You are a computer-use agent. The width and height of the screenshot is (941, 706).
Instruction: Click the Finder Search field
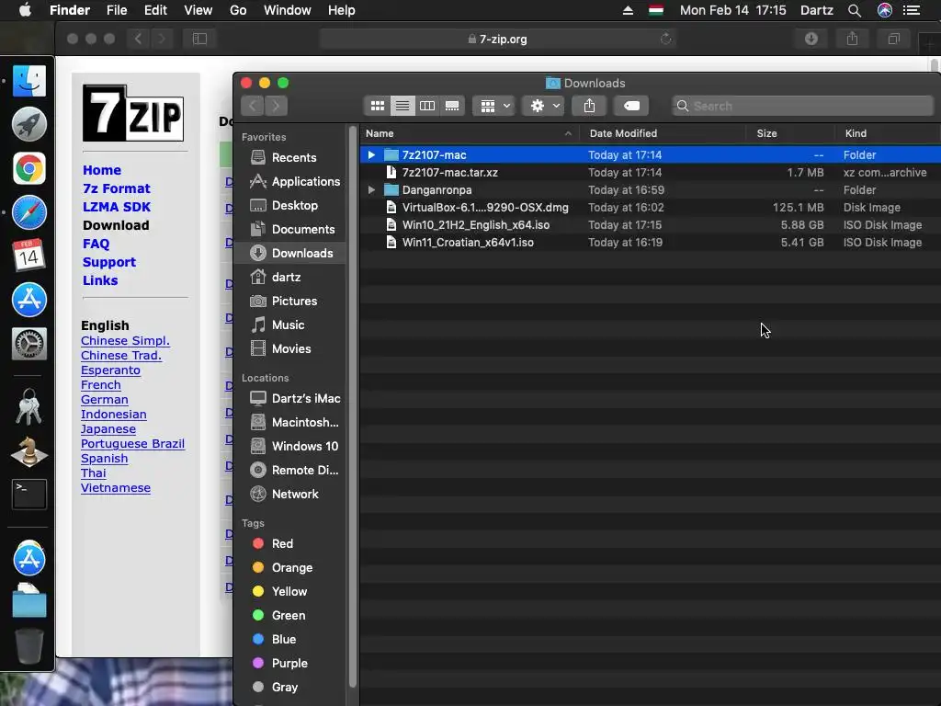point(803,107)
